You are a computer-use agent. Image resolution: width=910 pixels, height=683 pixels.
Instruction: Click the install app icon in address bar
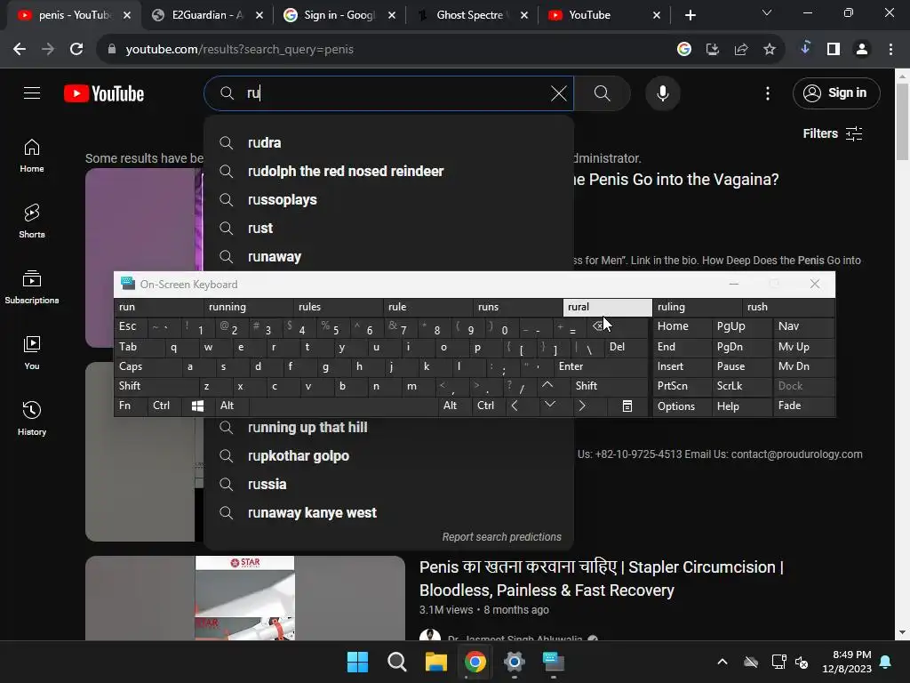point(712,50)
